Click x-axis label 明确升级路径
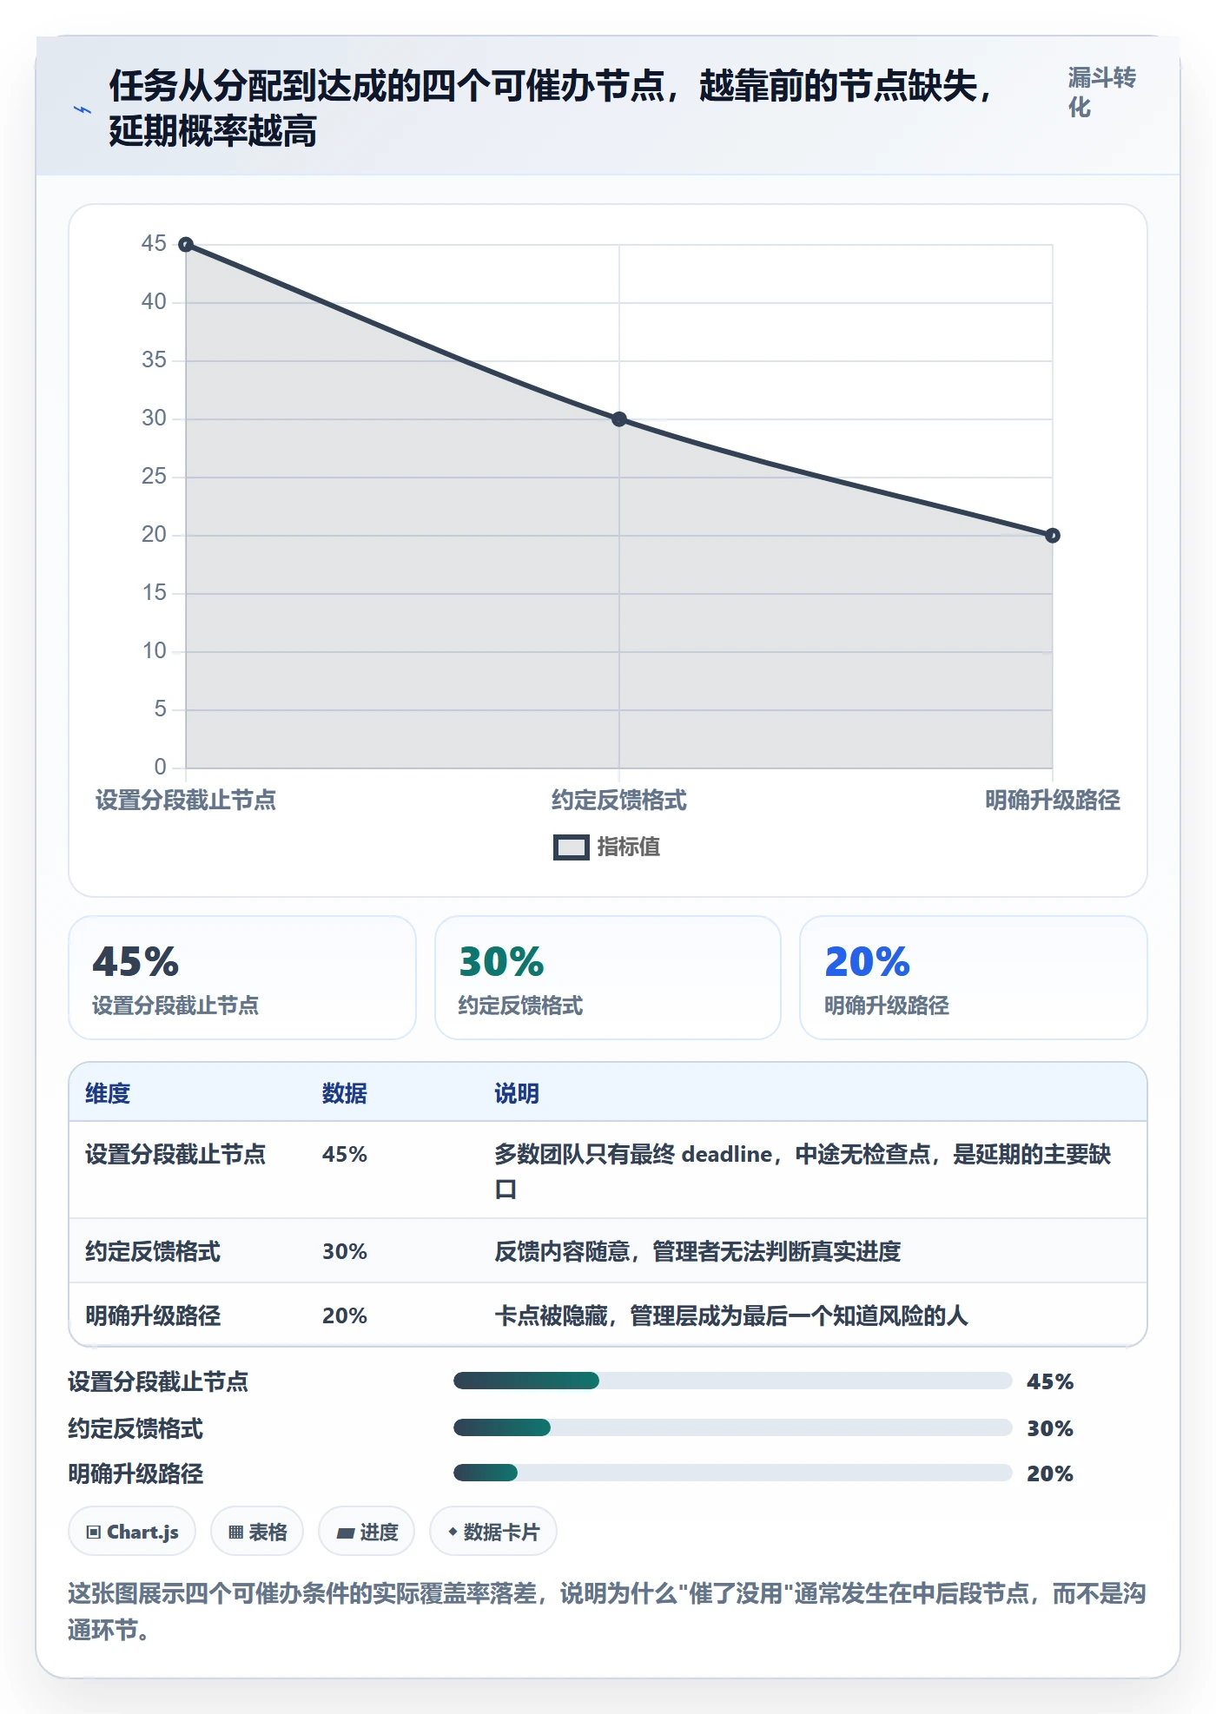 coord(1053,800)
